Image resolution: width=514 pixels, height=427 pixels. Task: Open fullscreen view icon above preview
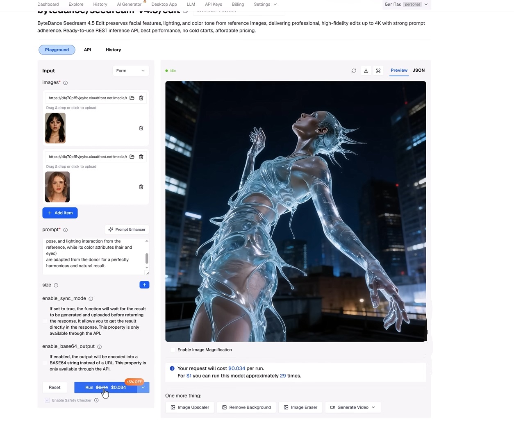coord(378,70)
